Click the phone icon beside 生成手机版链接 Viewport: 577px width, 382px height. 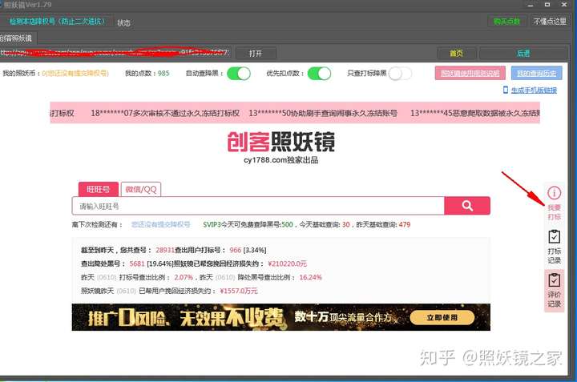coord(506,90)
